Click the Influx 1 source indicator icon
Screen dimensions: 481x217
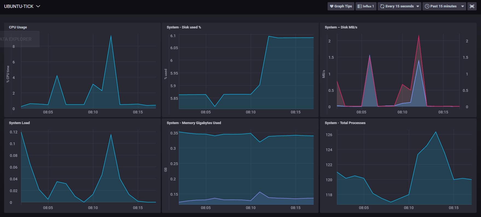point(366,6)
